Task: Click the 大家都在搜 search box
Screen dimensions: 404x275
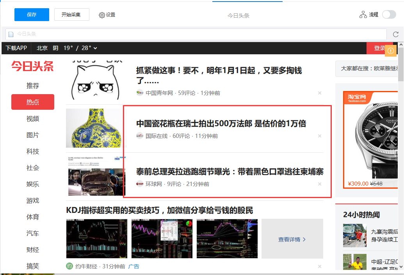Action: [367, 69]
